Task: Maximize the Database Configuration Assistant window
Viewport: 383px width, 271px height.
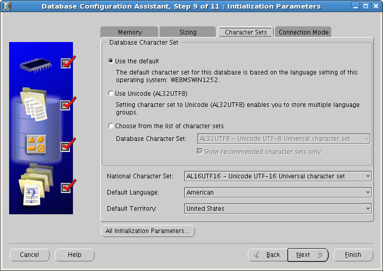Action: tap(366, 6)
